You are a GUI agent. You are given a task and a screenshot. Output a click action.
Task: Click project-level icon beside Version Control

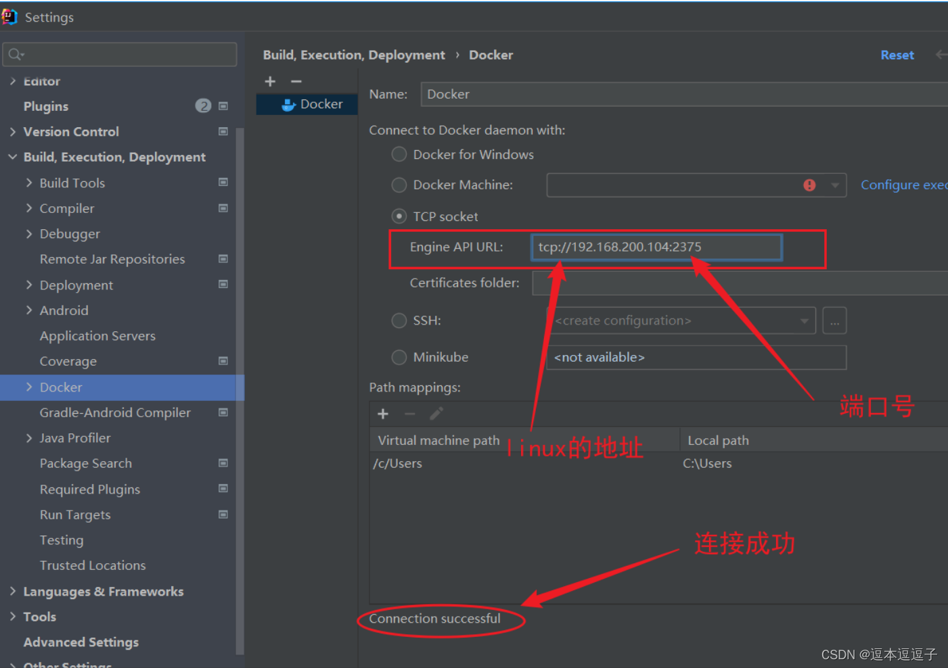coord(223,131)
